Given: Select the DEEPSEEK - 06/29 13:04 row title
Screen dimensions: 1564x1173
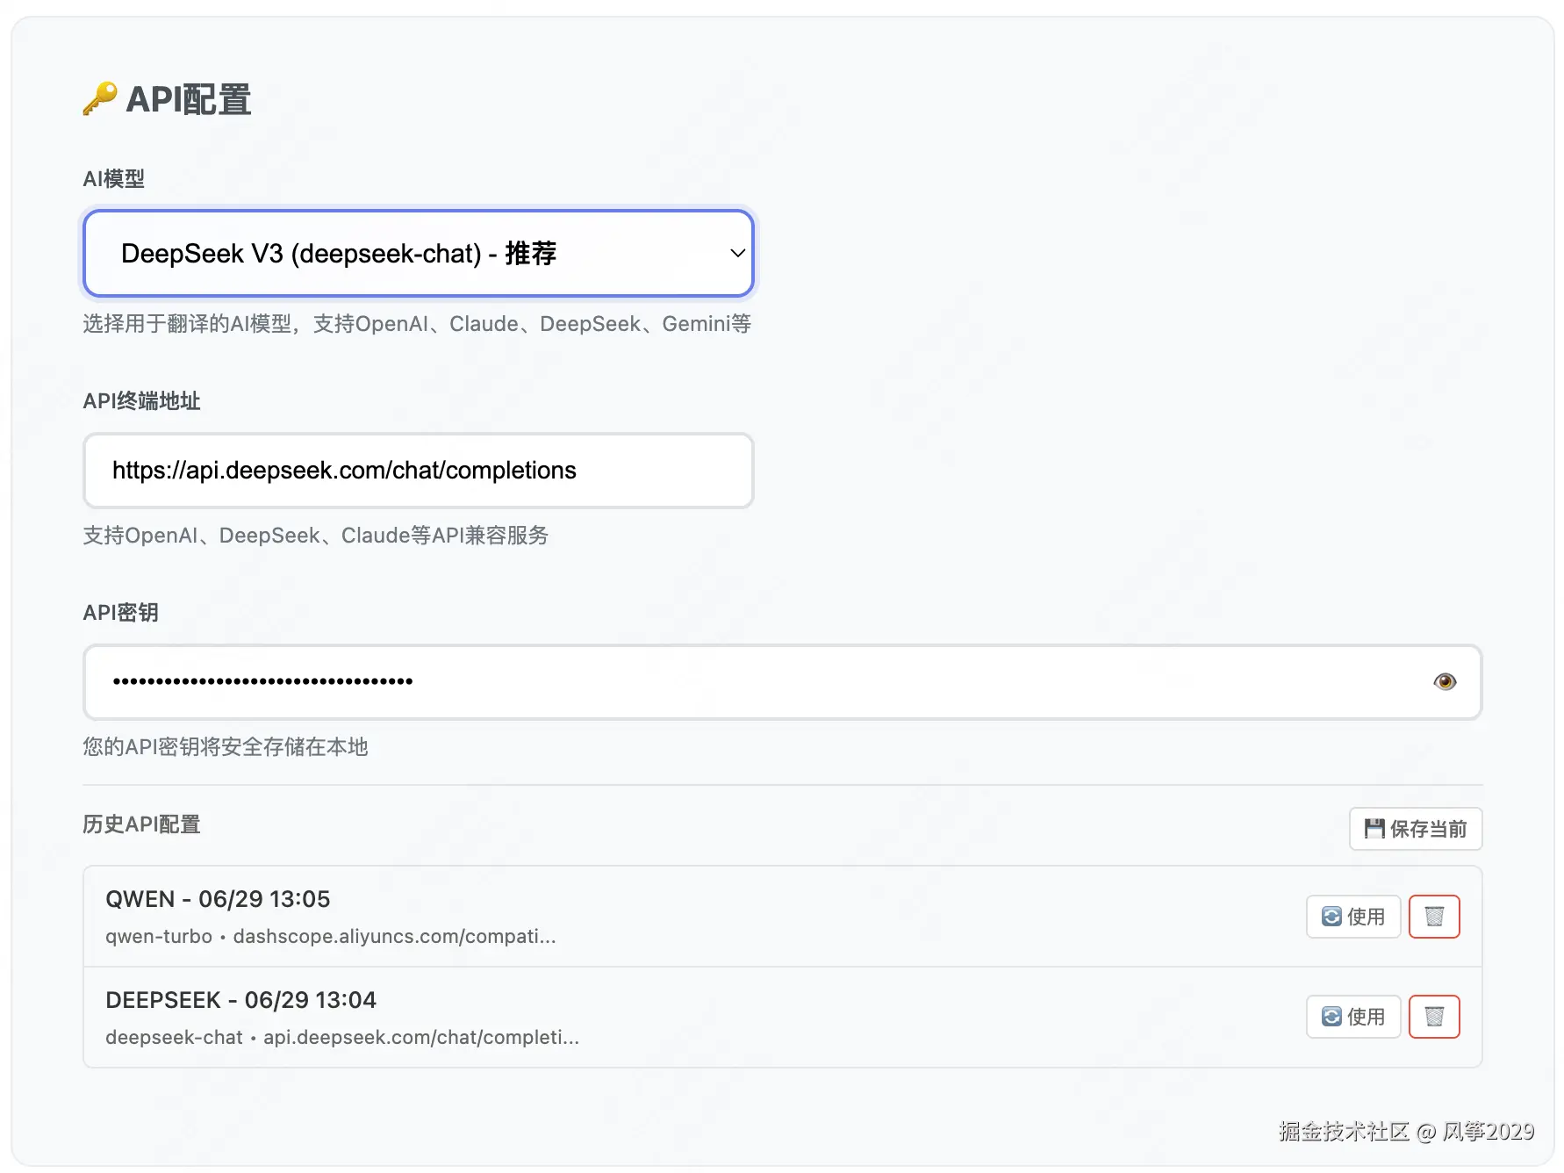Looking at the screenshot, I should 240,1000.
